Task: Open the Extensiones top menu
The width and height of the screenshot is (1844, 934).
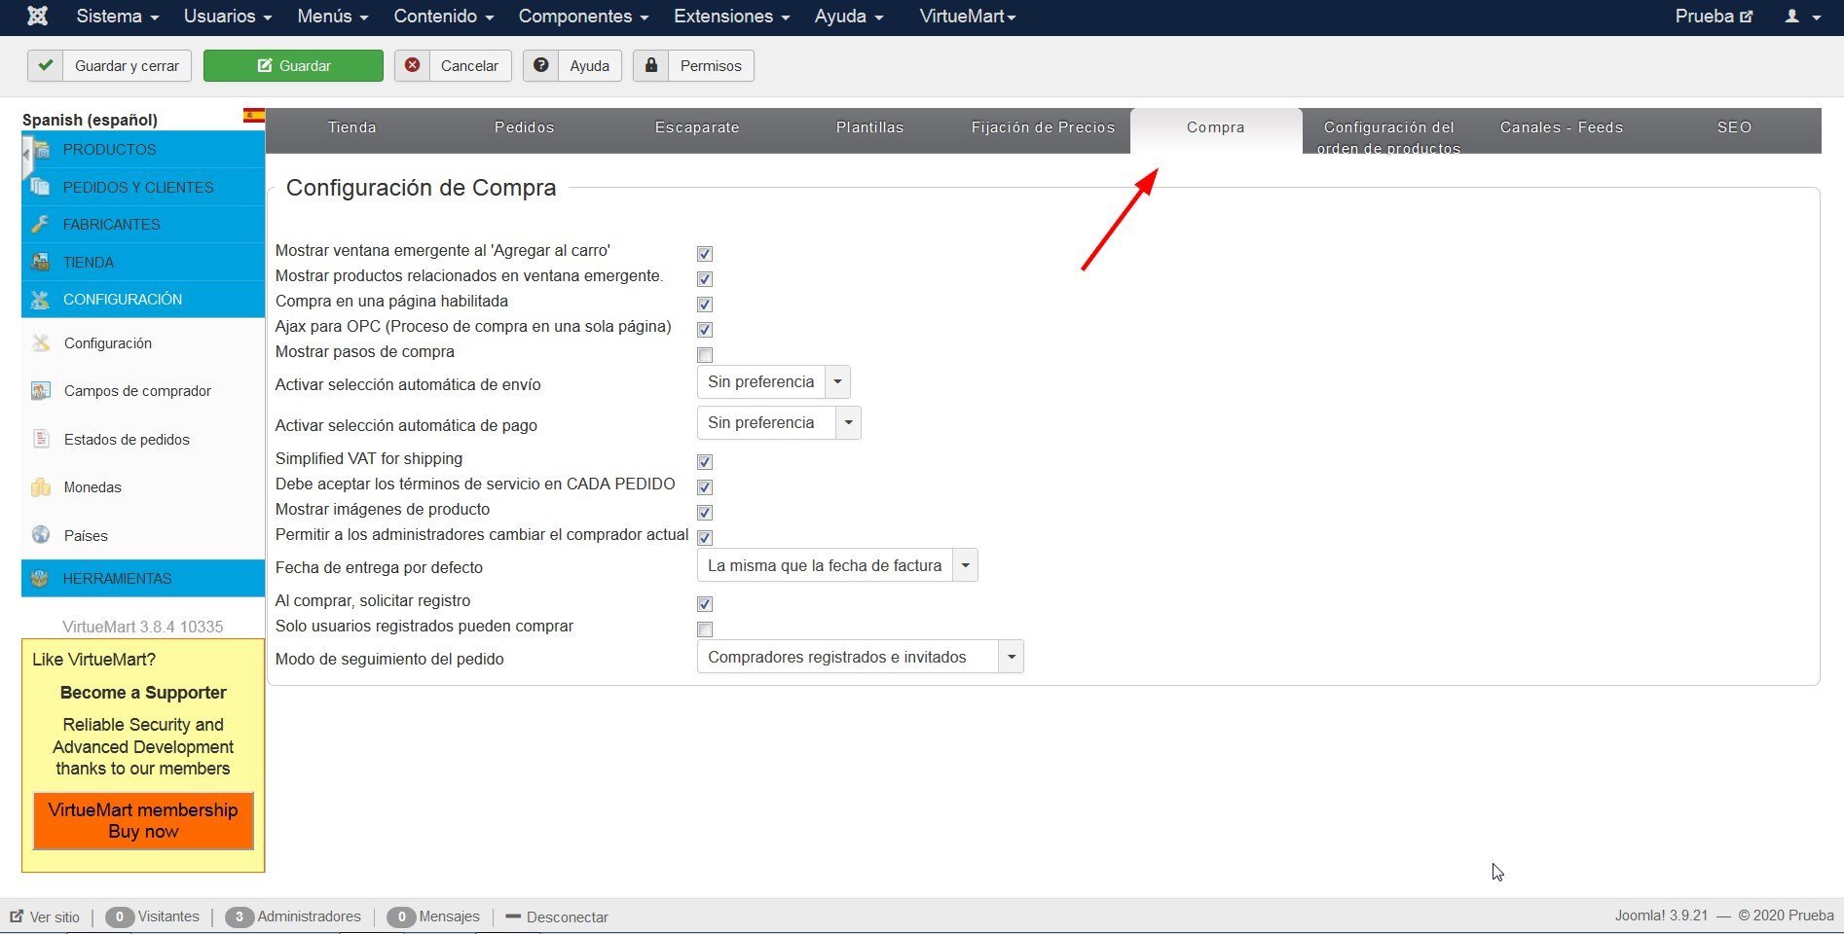Action: click(732, 17)
